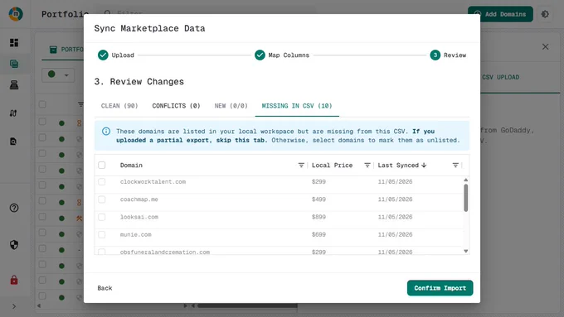Open the search-document icon in sidebar
This screenshot has width=564, height=317.
13,141
